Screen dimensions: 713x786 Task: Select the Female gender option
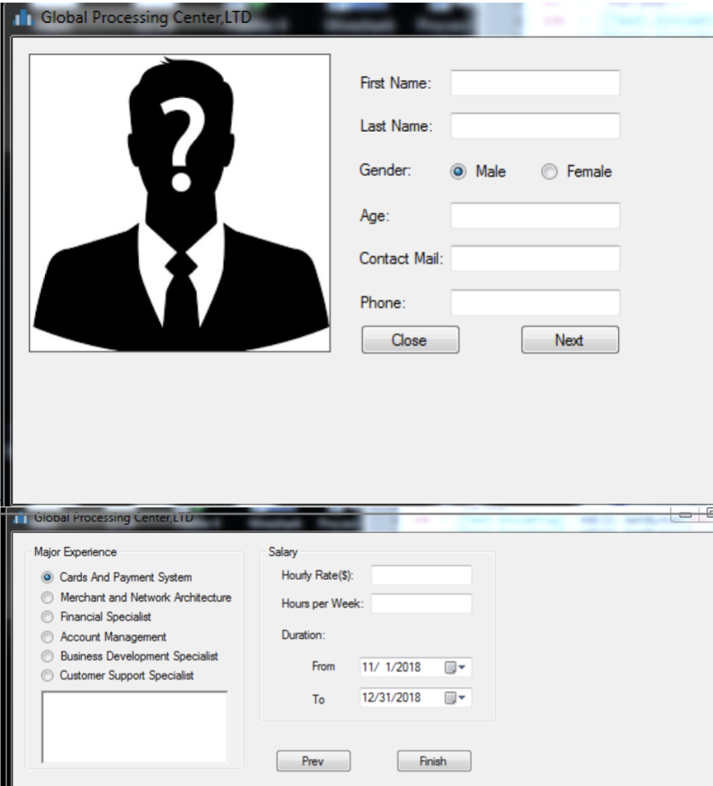pos(549,172)
